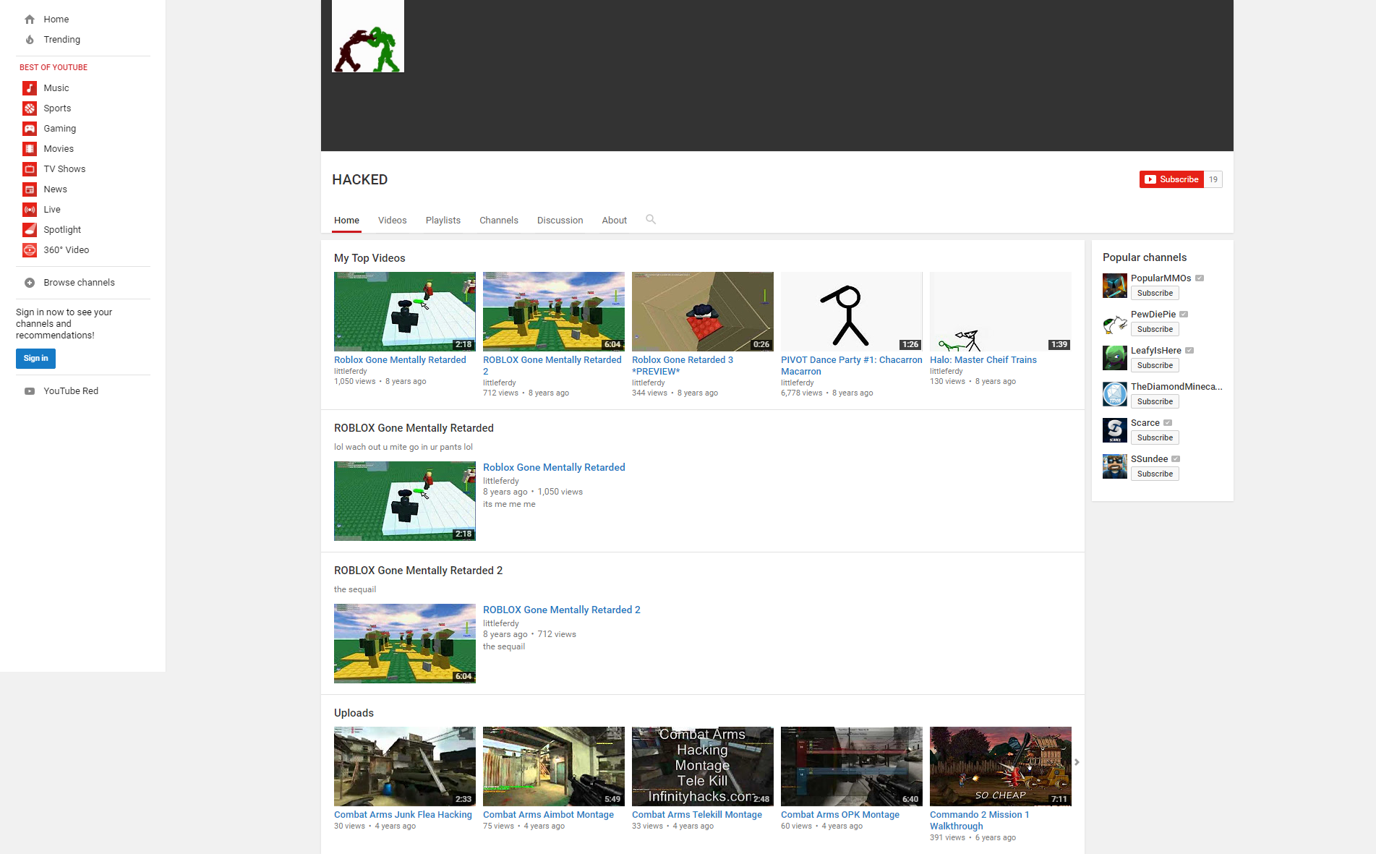Open the Scarce channel avatar
The width and height of the screenshot is (1376, 854).
[1115, 430]
